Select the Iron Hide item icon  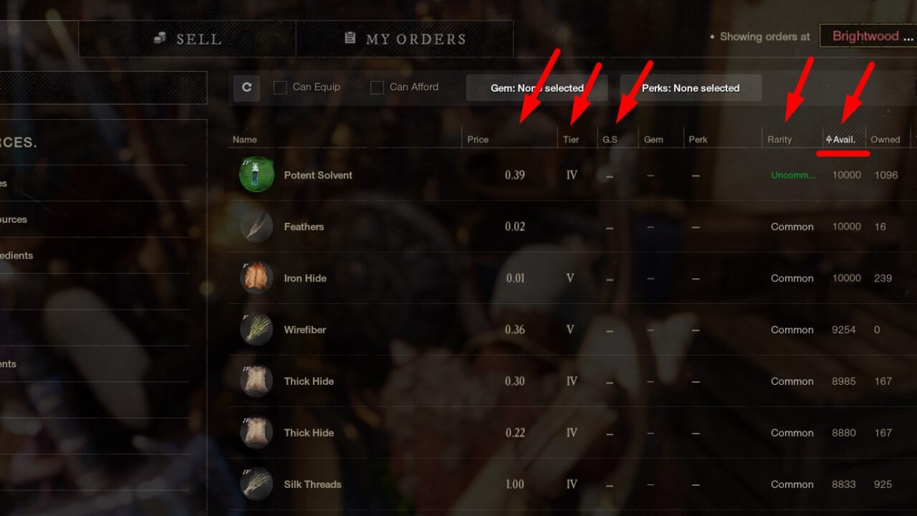point(256,278)
